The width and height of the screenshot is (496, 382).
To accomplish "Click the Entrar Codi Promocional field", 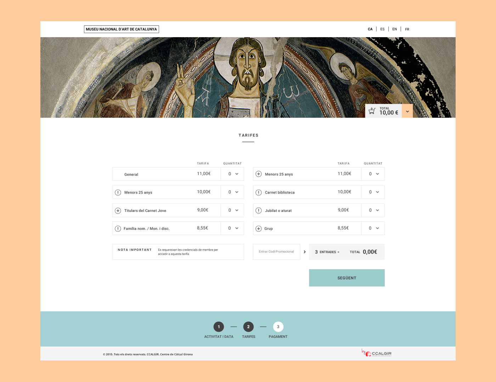I will tap(276, 252).
